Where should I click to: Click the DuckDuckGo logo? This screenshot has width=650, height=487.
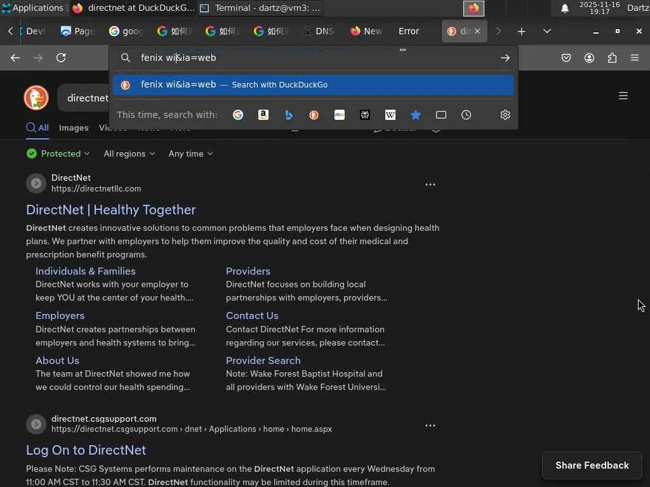[x=36, y=98]
